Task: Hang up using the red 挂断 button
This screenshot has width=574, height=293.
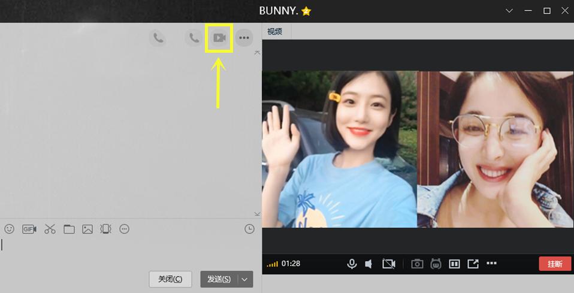Action: (x=555, y=264)
